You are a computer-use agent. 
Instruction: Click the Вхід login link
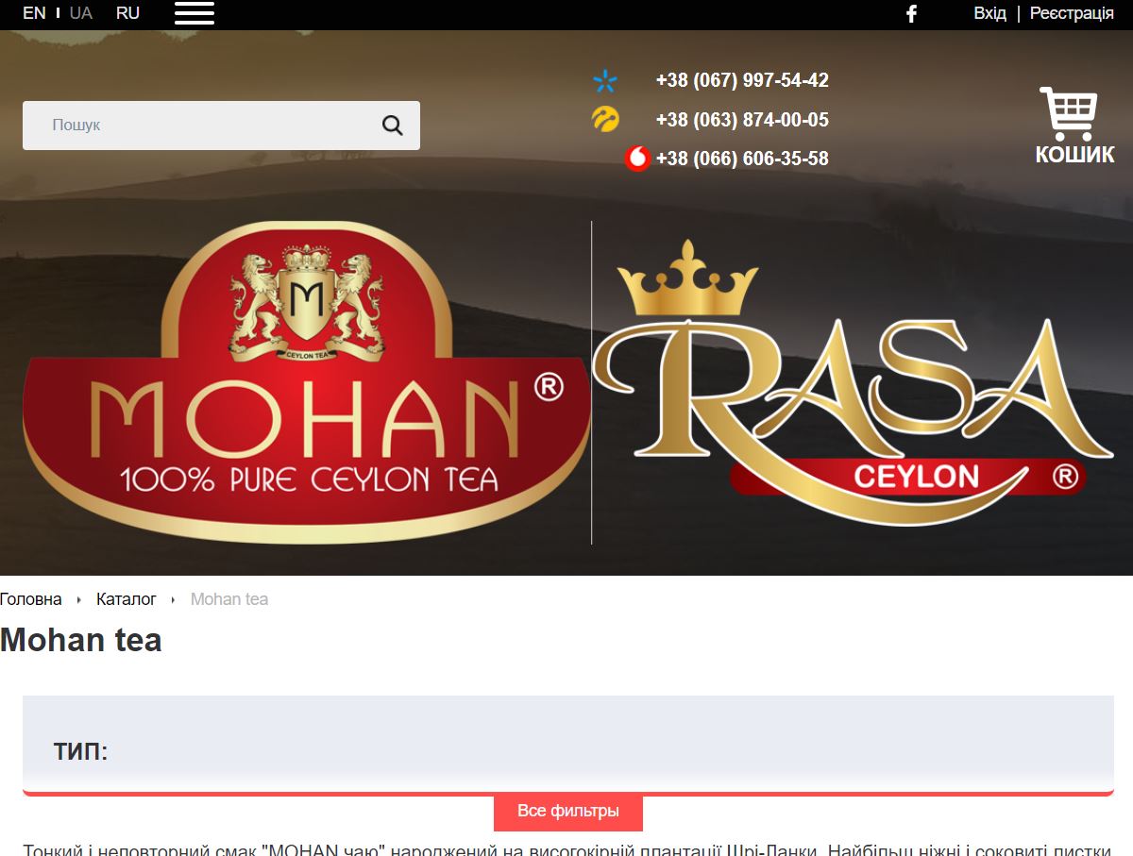click(x=989, y=13)
